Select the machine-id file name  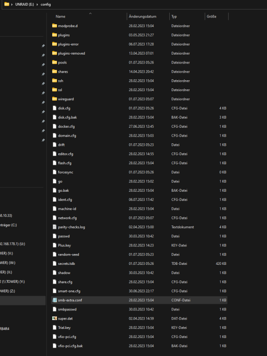(x=67, y=209)
